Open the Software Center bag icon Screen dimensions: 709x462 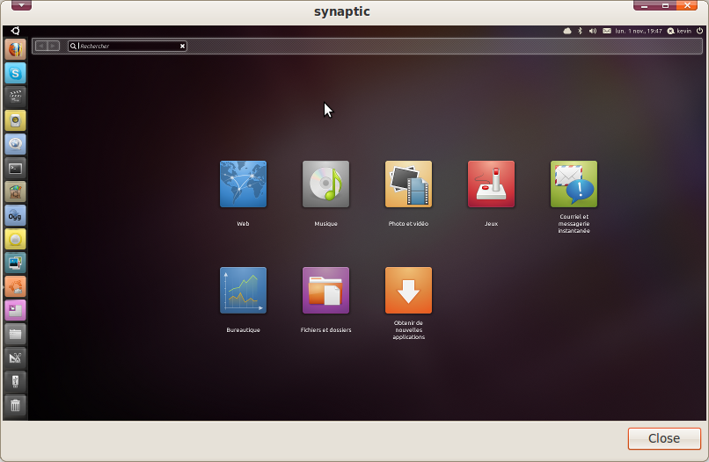click(x=15, y=191)
